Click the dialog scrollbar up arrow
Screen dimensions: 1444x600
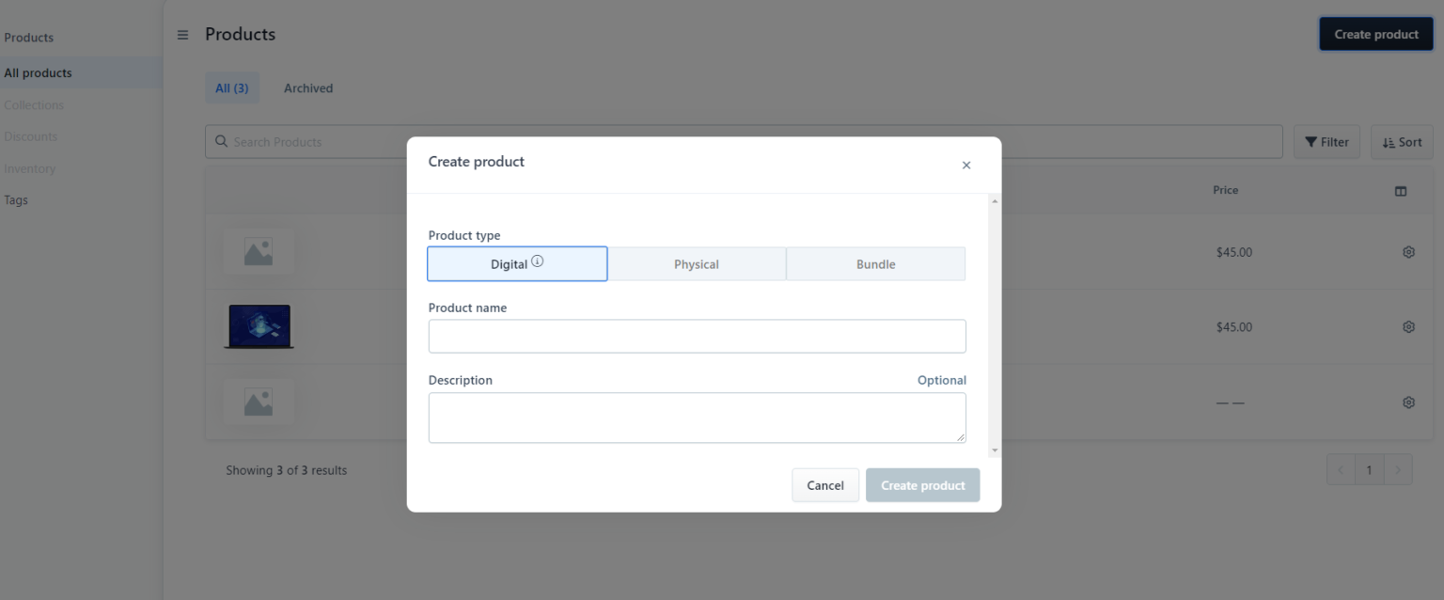click(x=995, y=201)
